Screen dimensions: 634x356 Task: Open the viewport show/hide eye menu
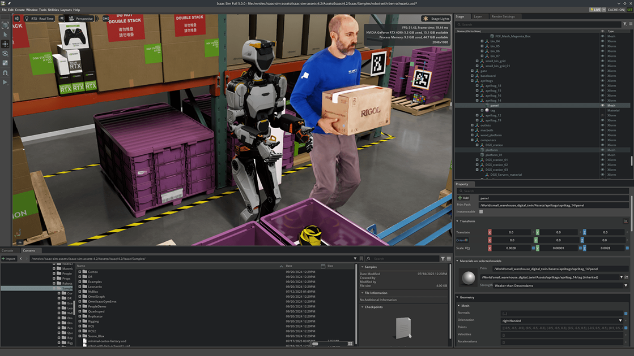click(x=62, y=19)
